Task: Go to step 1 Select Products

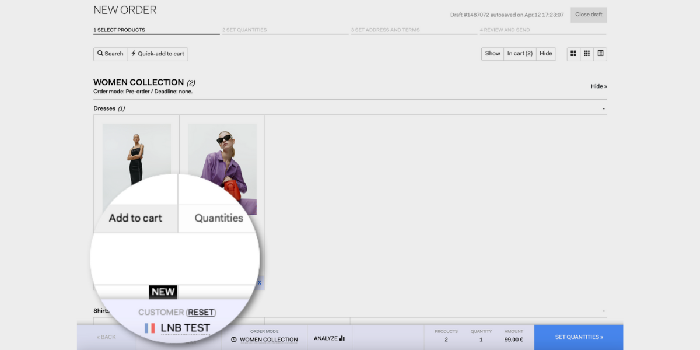Action: (x=156, y=30)
